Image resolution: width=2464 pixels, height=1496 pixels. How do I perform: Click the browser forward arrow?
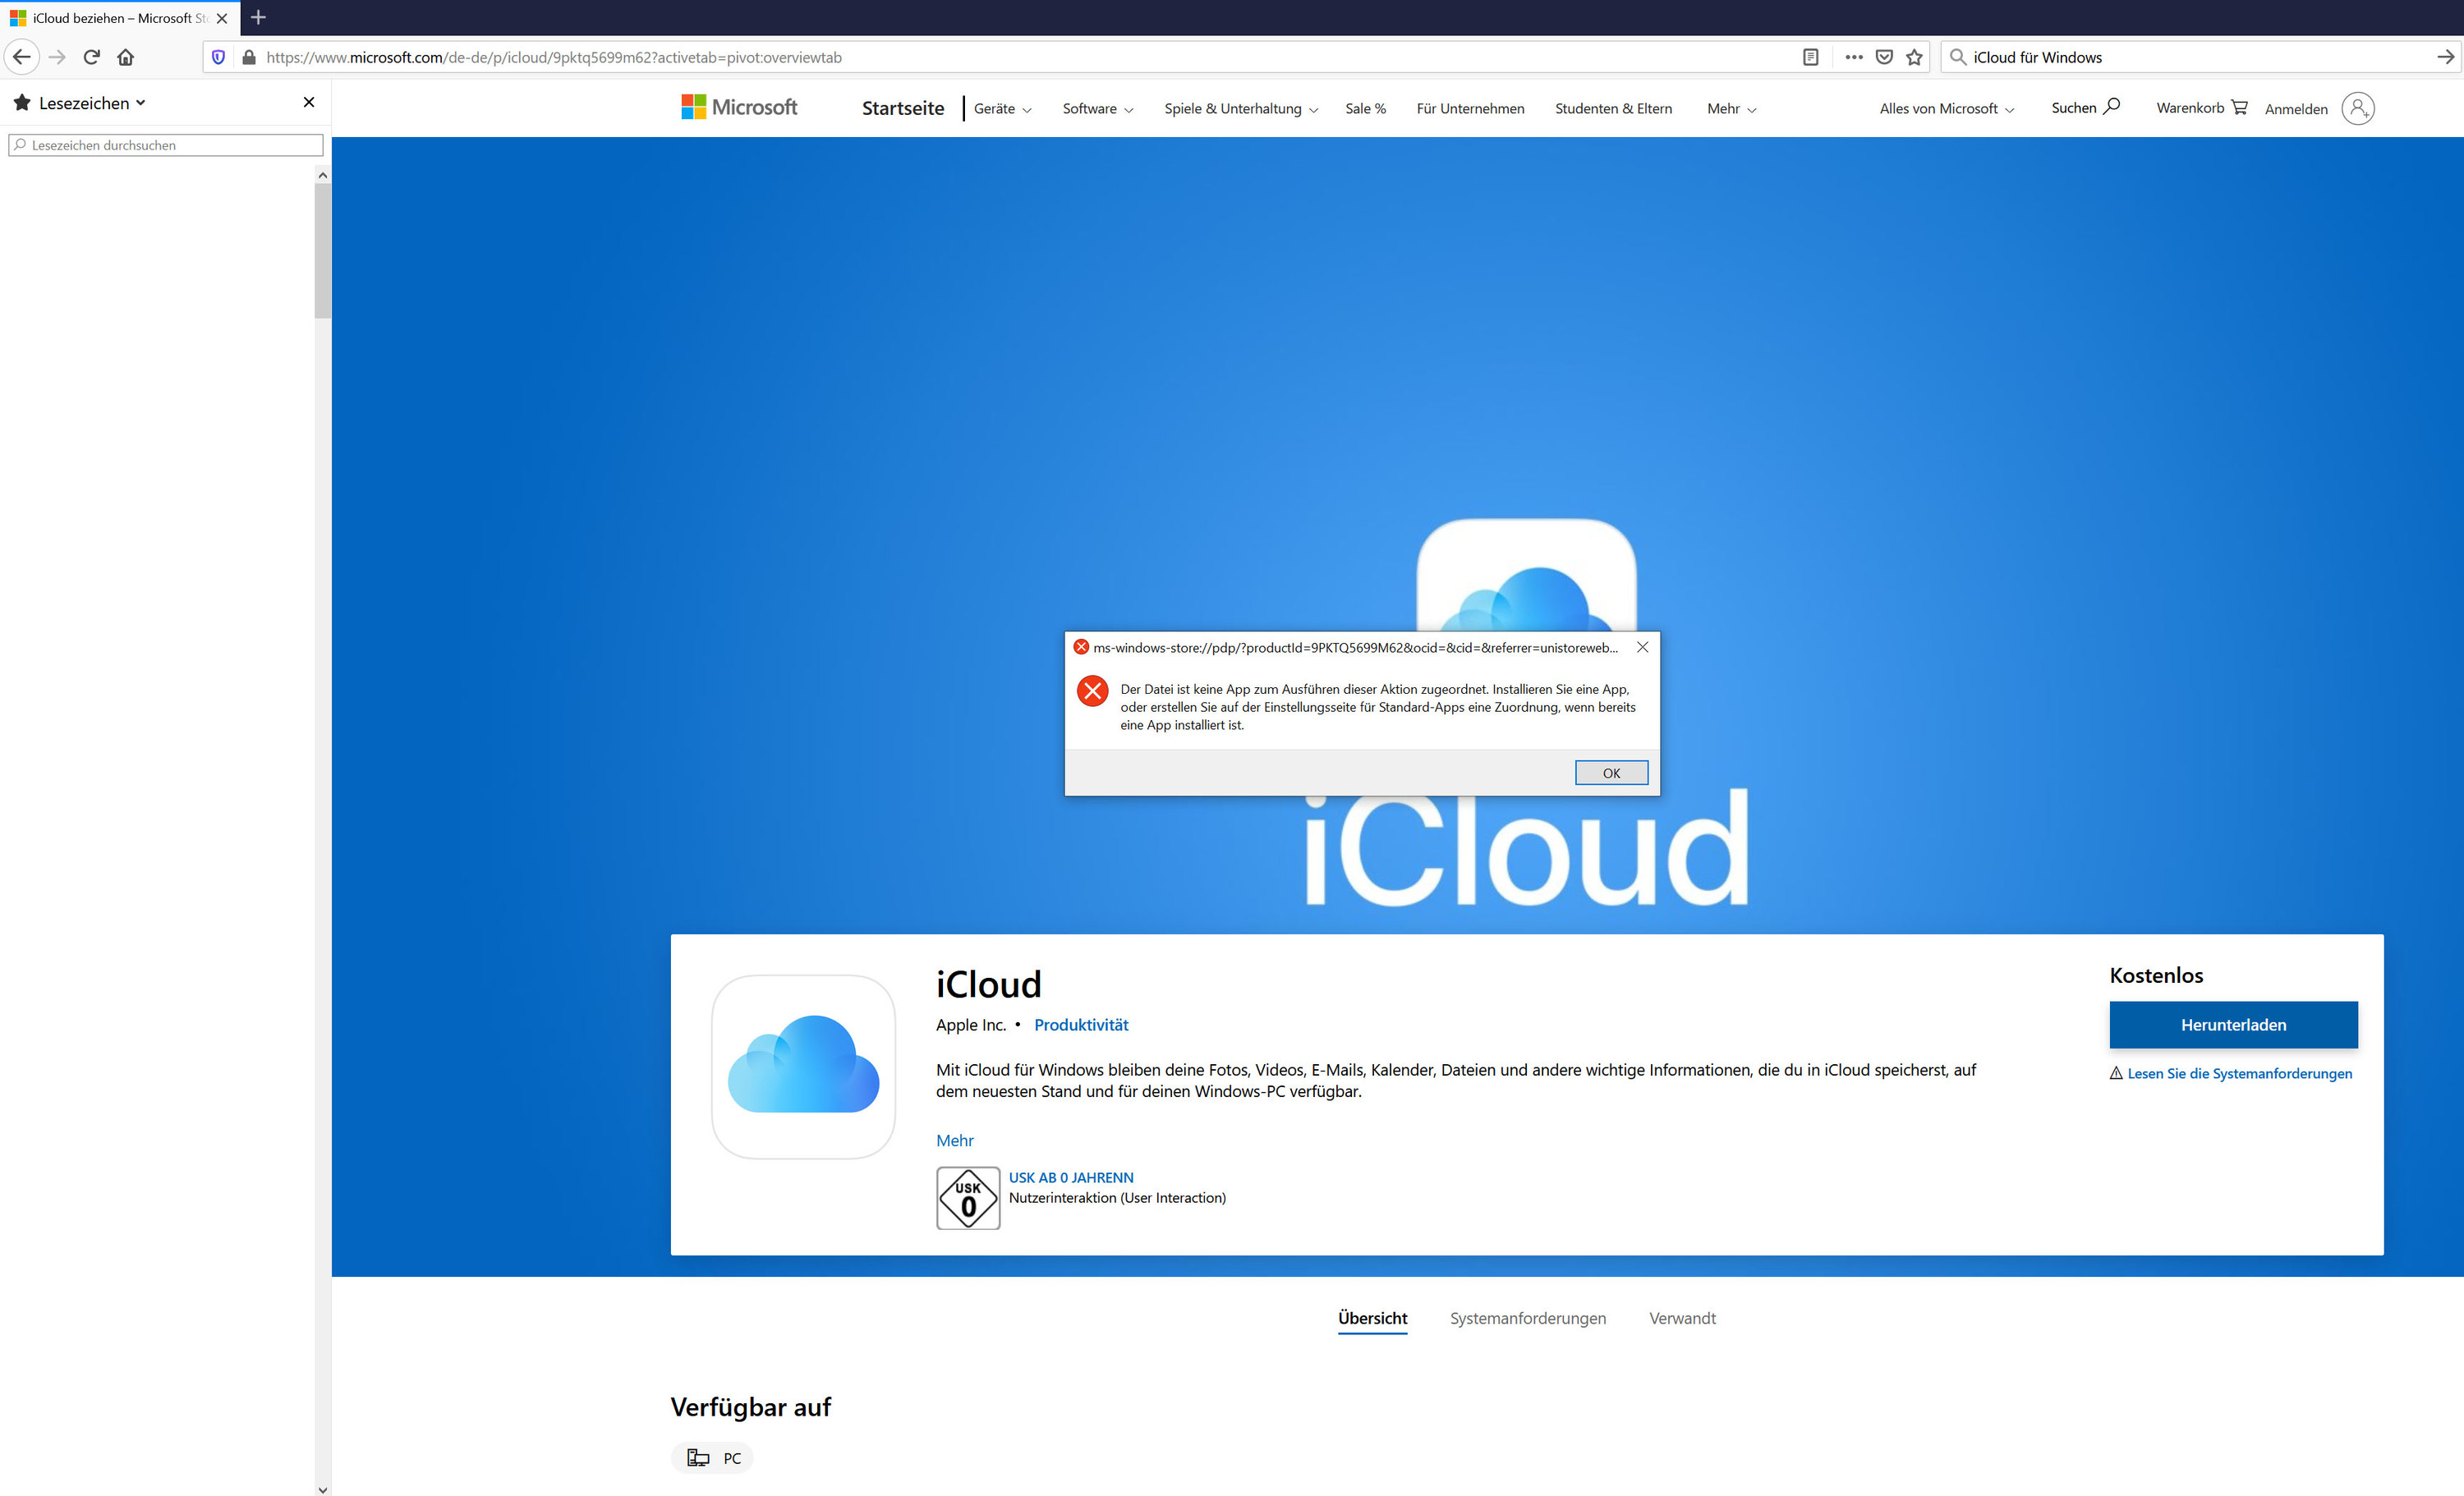(57, 57)
